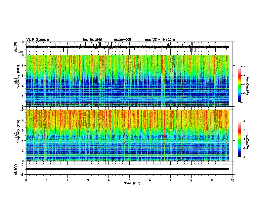Image resolution: width=262 pixels, height=202 pixels.
Task: Click the '-7' label on ch.1 color bar
Action: tap(244, 102)
